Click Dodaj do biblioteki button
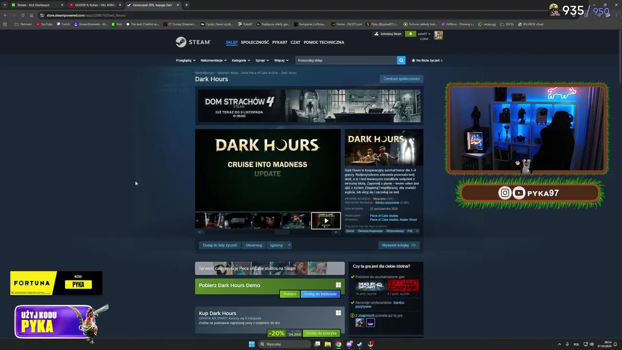This screenshot has width=622, height=350. 320,294
